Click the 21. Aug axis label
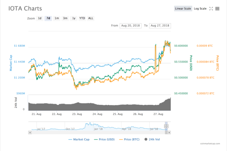This screenshot has height=151, width=227. pyautogui.click(x=37, y=114)
